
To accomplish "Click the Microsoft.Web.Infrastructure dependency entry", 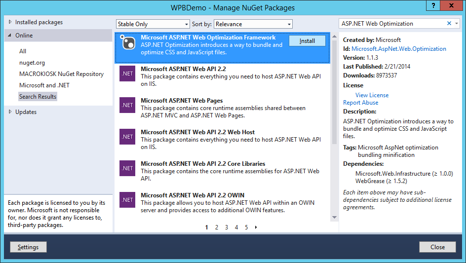I will [404, 174].
